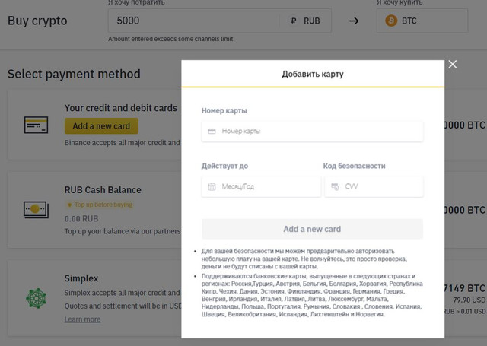The height and width of the screenshot is (346, 487).
Task: Open the RUB currency selector
Action: (305, 21)
